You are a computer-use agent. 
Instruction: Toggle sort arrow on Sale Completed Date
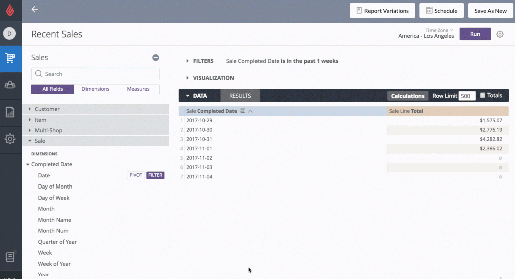(250, 111)
